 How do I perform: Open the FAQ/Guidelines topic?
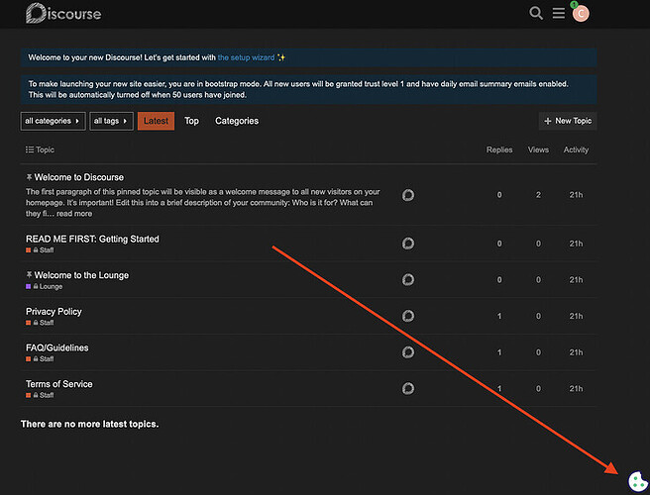point(57,347)
